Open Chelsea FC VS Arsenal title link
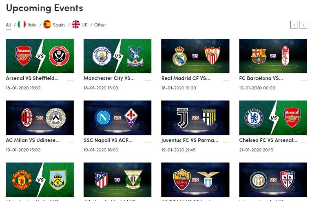The image size is (312, 201). pos(268,140)
